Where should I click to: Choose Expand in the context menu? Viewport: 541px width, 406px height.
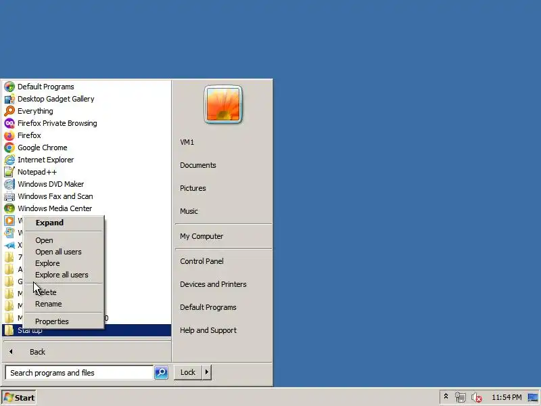coord(49,223)
